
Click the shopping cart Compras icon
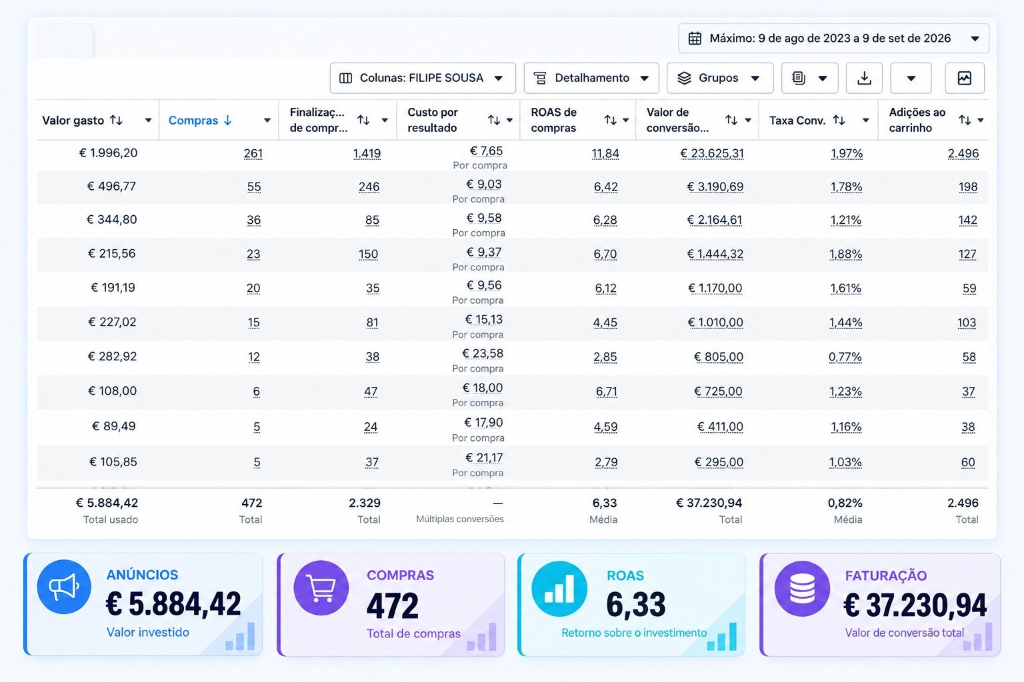pos(321,587)
